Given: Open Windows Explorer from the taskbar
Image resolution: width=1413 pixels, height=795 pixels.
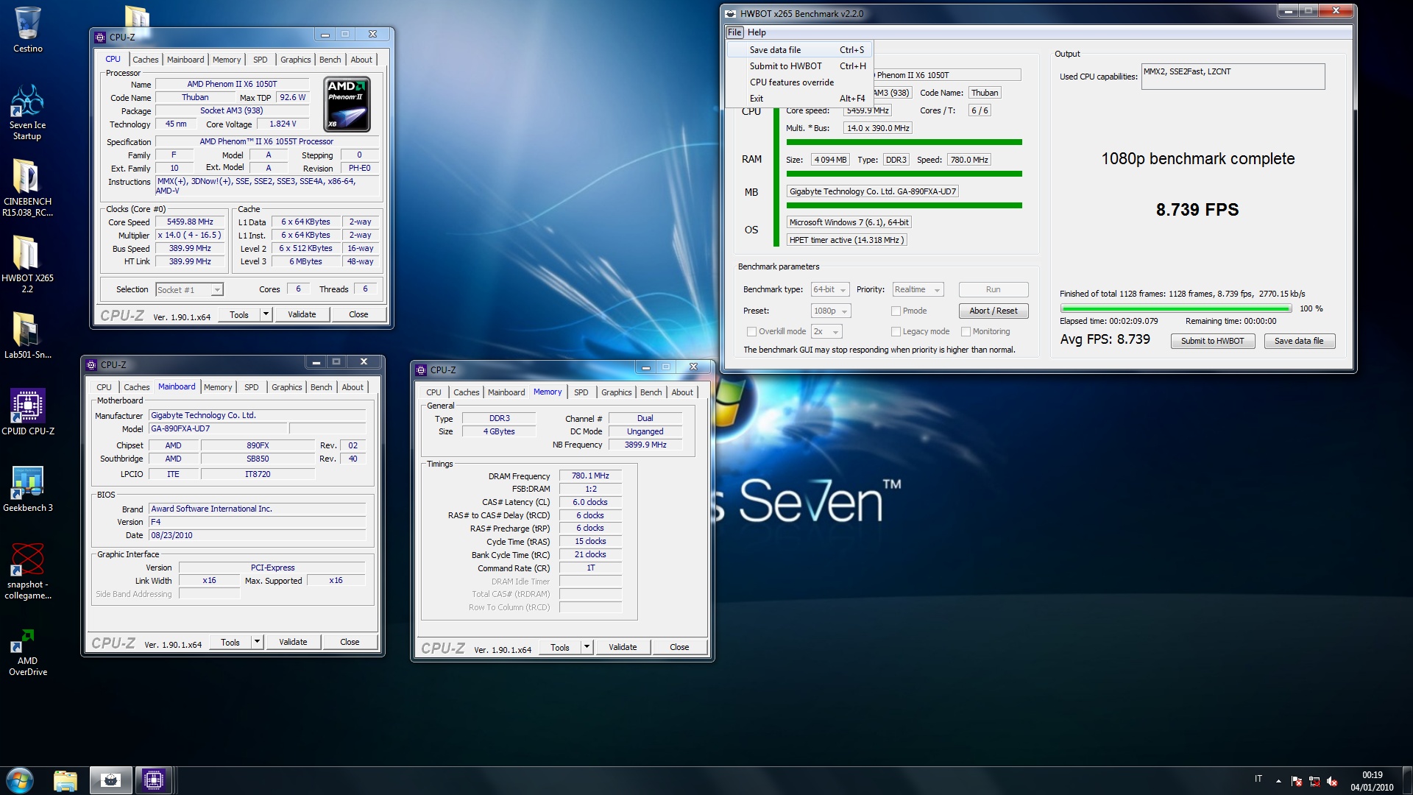Looking at the screenshot, I should [65, 780].
